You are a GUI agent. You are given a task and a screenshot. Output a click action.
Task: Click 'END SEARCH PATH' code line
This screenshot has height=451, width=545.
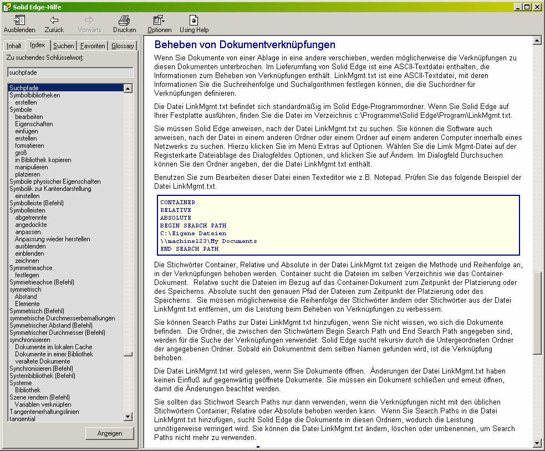pyautogui.click(x=190, y=249)
